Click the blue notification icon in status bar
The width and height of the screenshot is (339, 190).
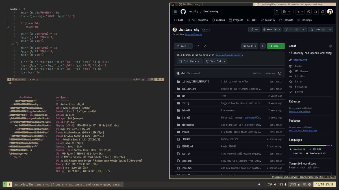[259, 184]
